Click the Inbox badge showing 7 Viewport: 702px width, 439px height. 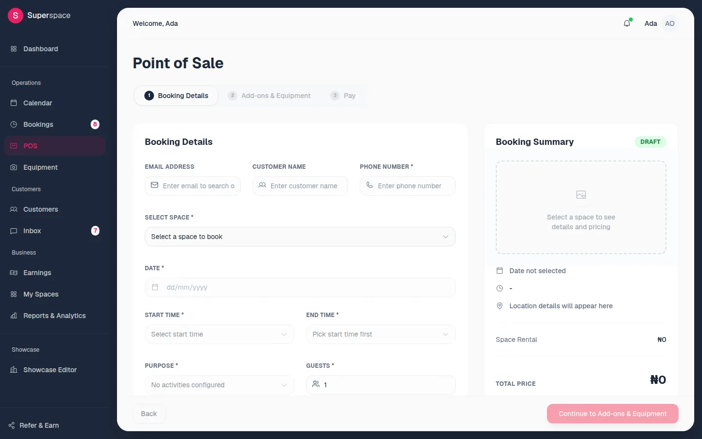pyautogui.click(x=96, y=231)
